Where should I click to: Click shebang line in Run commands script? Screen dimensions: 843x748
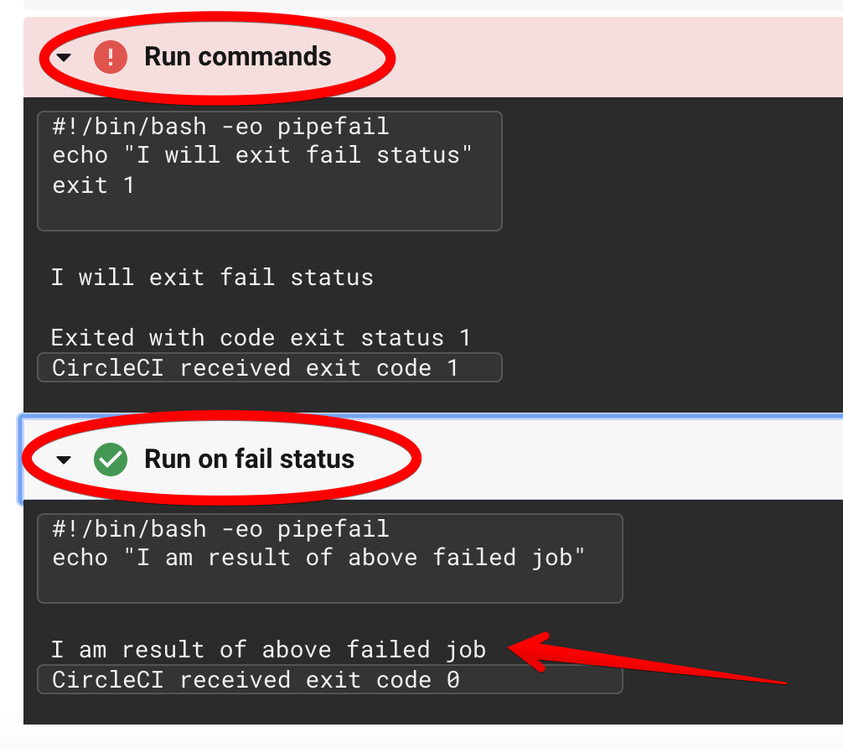pyautogui.click(x=220, y=127)
